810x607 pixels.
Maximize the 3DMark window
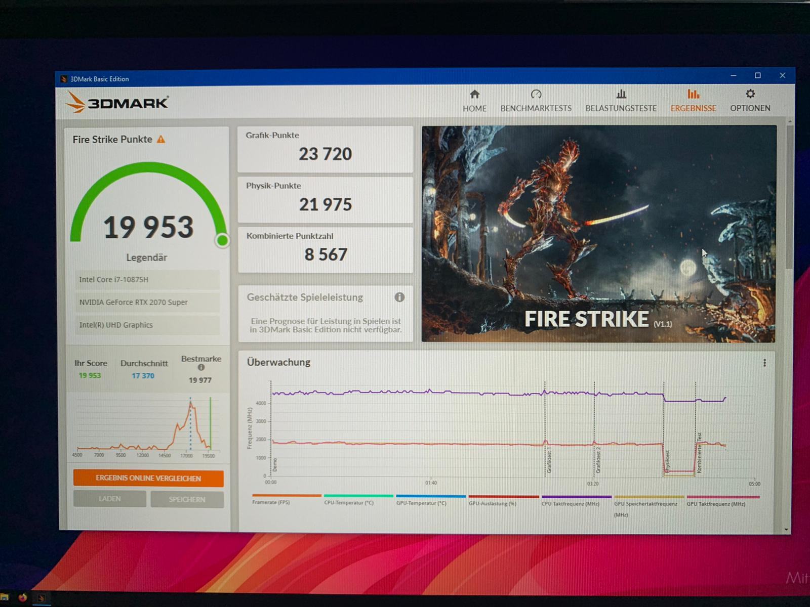pos(758,75)
